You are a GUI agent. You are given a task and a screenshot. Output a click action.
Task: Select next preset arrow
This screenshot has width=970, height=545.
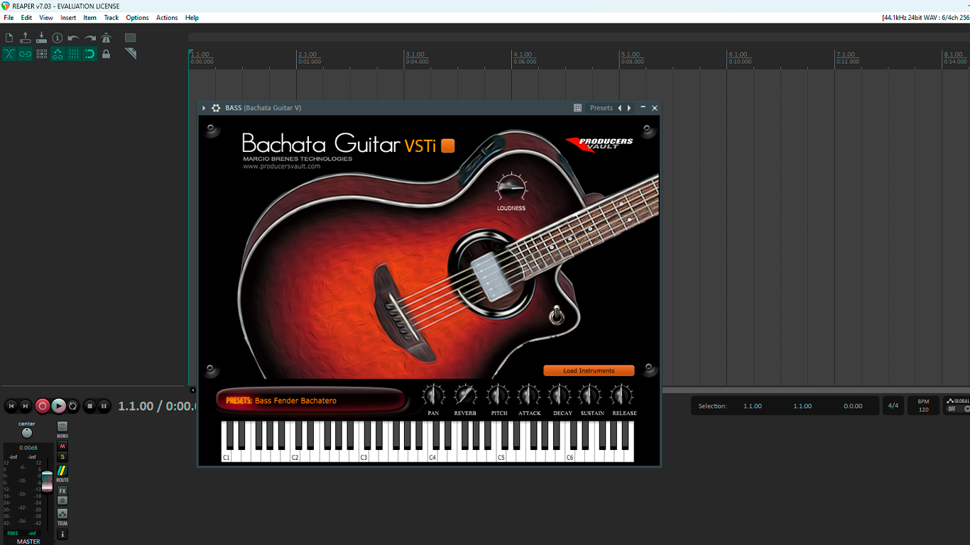tap(629, 108)
